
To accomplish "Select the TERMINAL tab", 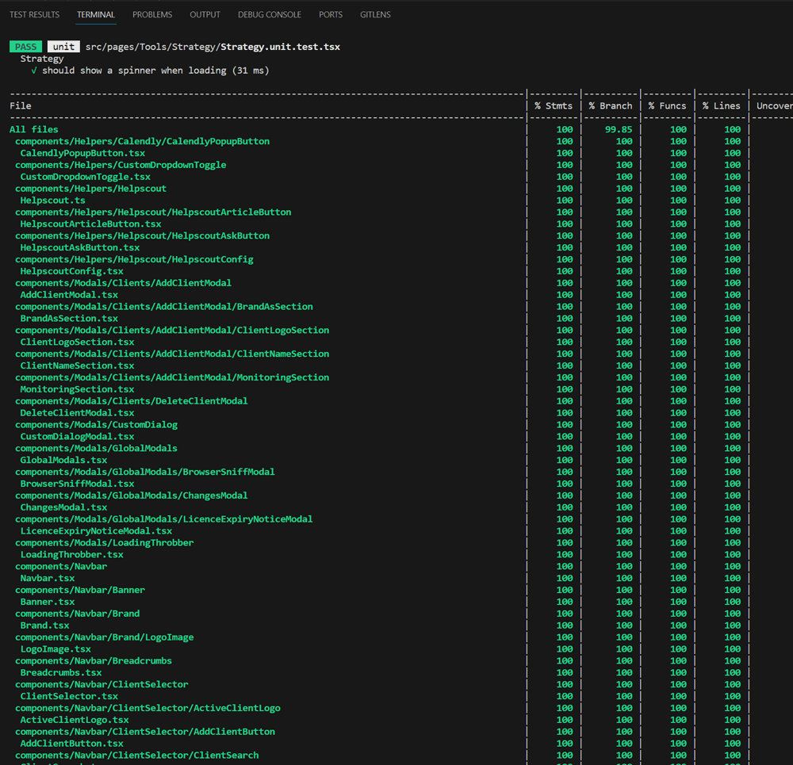I will pos(96,14).
